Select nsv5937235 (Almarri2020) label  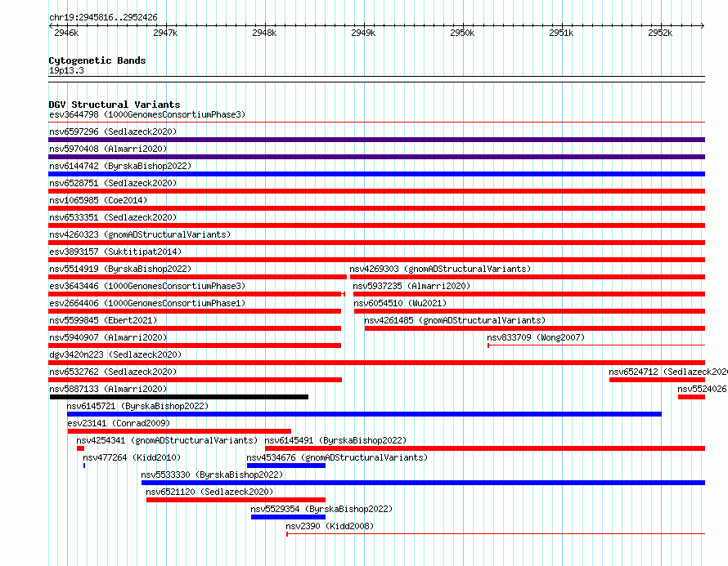[411, 286]
